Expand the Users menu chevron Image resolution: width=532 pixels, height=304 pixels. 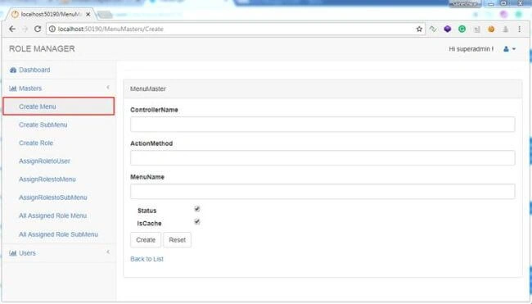coord(108,252)
